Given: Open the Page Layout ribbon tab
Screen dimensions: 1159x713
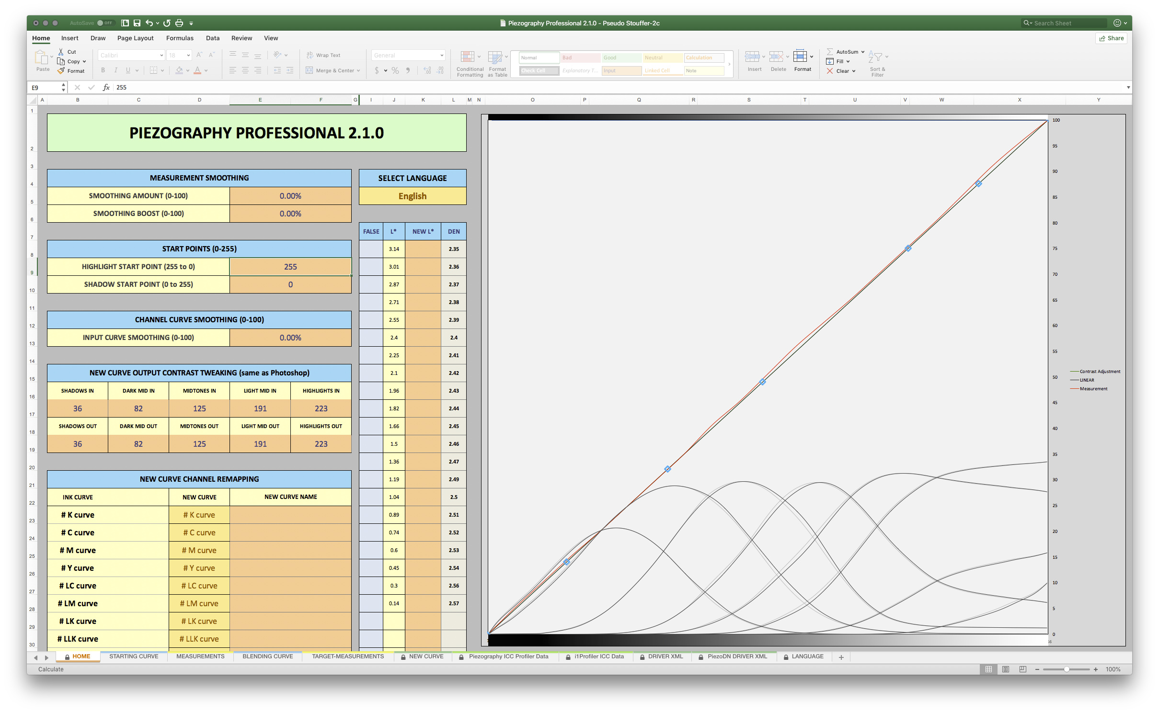Looking at the screenshot, I should pyautogui.click(x=136, y=38).
